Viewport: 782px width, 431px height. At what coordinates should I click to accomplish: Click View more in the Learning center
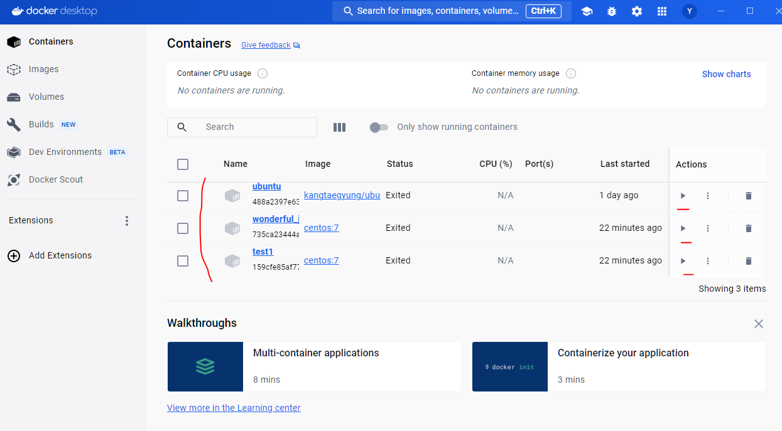[x=234, y=408]
